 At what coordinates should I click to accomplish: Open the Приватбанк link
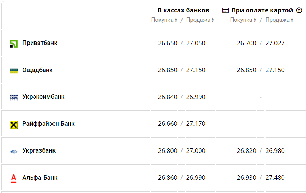pos(40,43)
